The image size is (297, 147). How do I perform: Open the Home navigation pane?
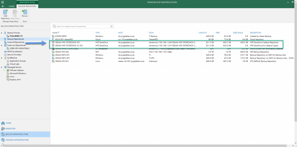(x=25, y=123)
